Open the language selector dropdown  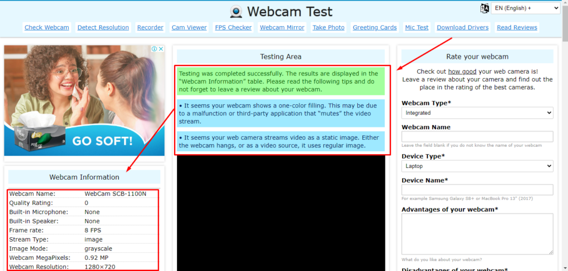pos(525,8)
